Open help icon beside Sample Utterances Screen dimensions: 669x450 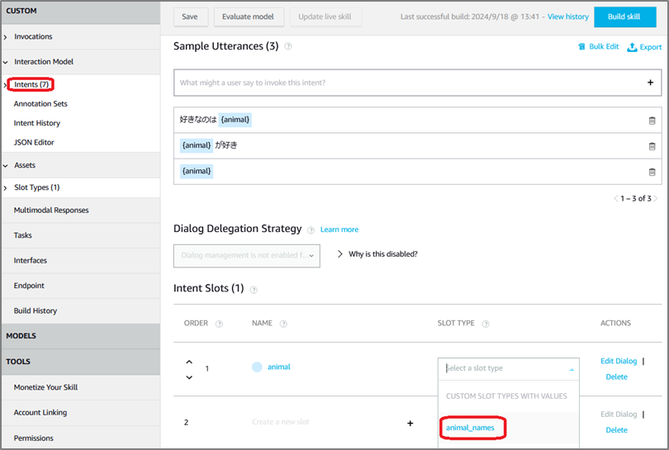(288, 46)
